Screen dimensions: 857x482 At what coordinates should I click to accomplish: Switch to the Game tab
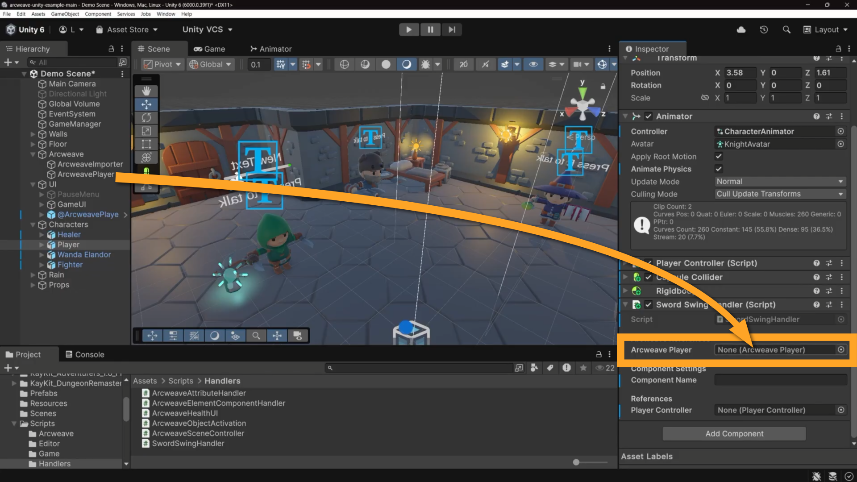point(209,49)
